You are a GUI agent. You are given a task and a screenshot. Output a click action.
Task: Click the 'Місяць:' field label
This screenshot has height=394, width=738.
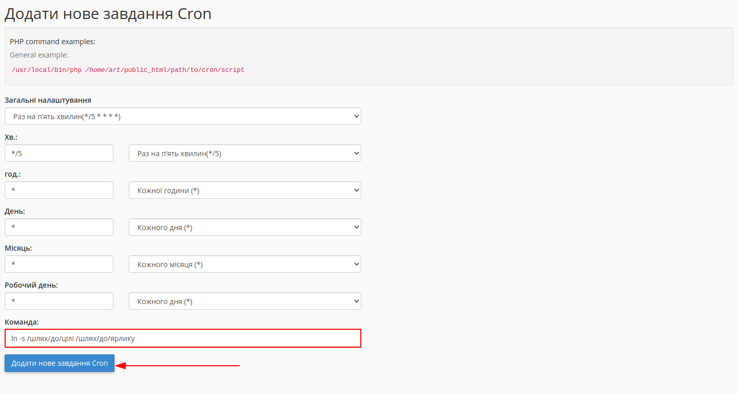click(18, 248)
